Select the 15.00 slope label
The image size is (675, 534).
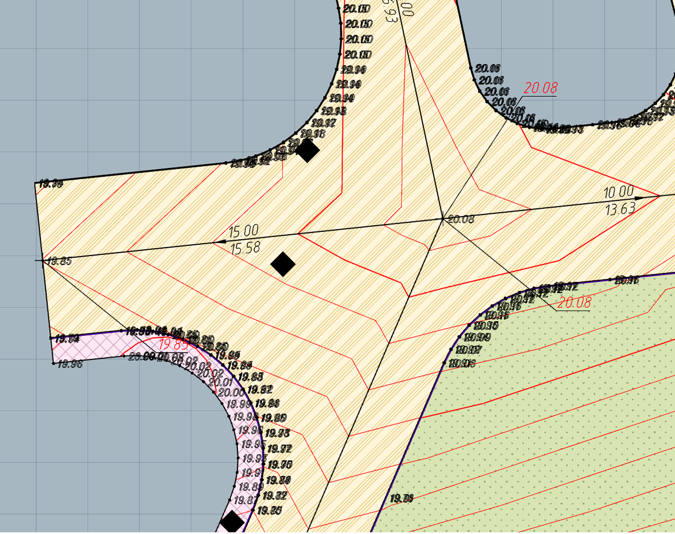point(244,231)
